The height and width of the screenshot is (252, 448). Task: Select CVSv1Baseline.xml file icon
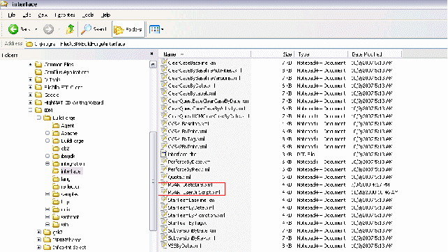[x=164, y=123]
